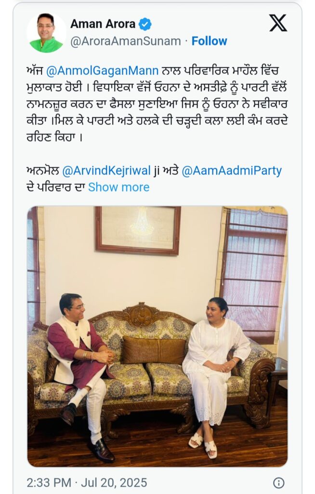
Task: Click the blue verified badge
Action: pos(145,24)
